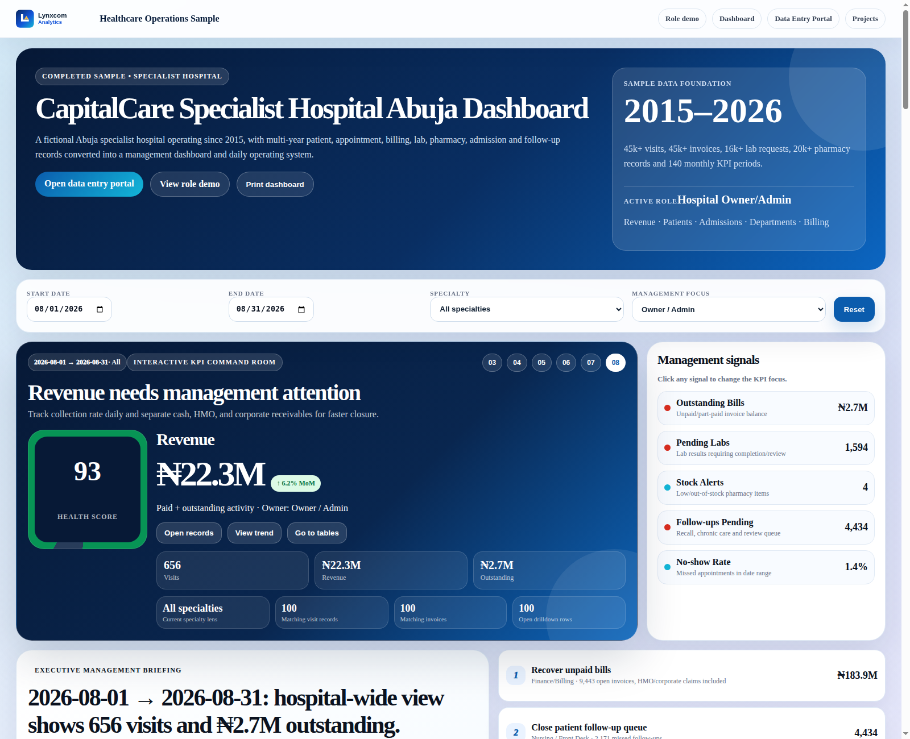Click the All specialties lens tile

tap(213, 613)
